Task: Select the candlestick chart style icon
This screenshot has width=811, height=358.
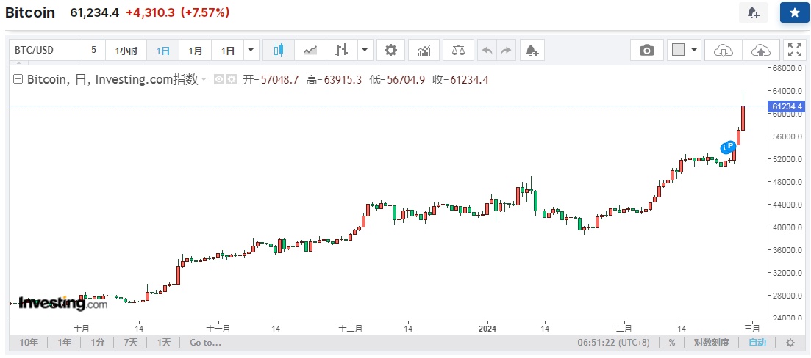Action: click(x=278, y=50)
